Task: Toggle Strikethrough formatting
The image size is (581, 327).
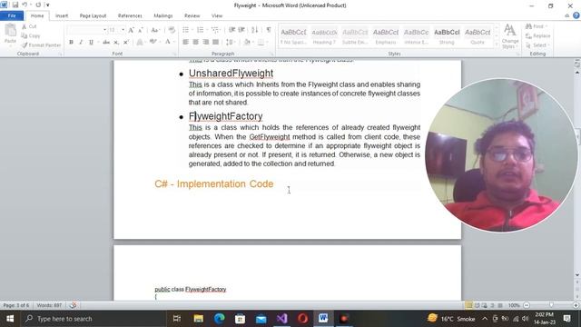Action: (x=106, y=43)
